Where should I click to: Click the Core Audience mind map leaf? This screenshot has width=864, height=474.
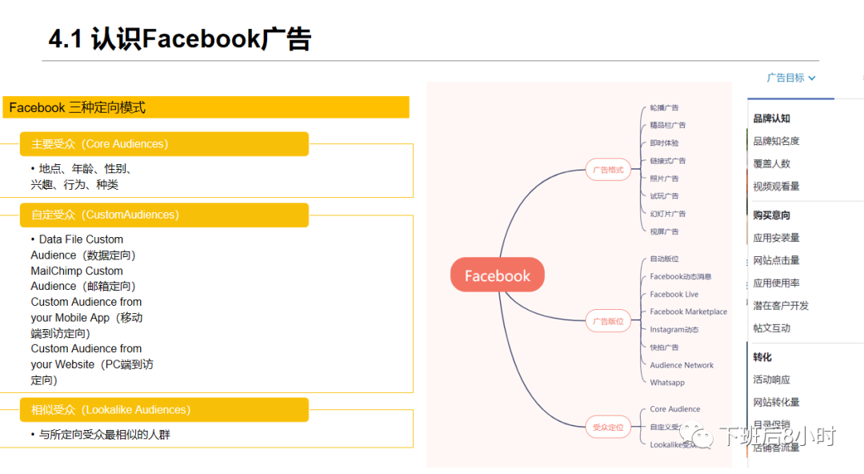point(675,409)
